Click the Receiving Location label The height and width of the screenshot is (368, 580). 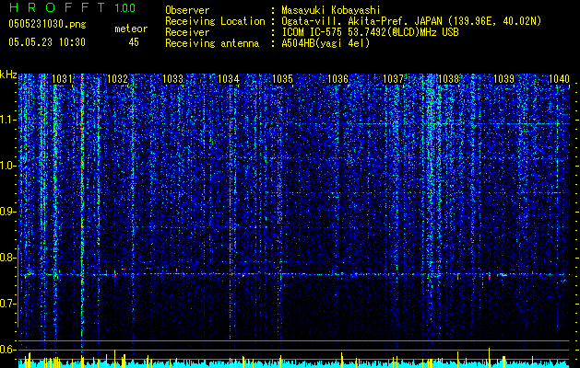(215, 21)
